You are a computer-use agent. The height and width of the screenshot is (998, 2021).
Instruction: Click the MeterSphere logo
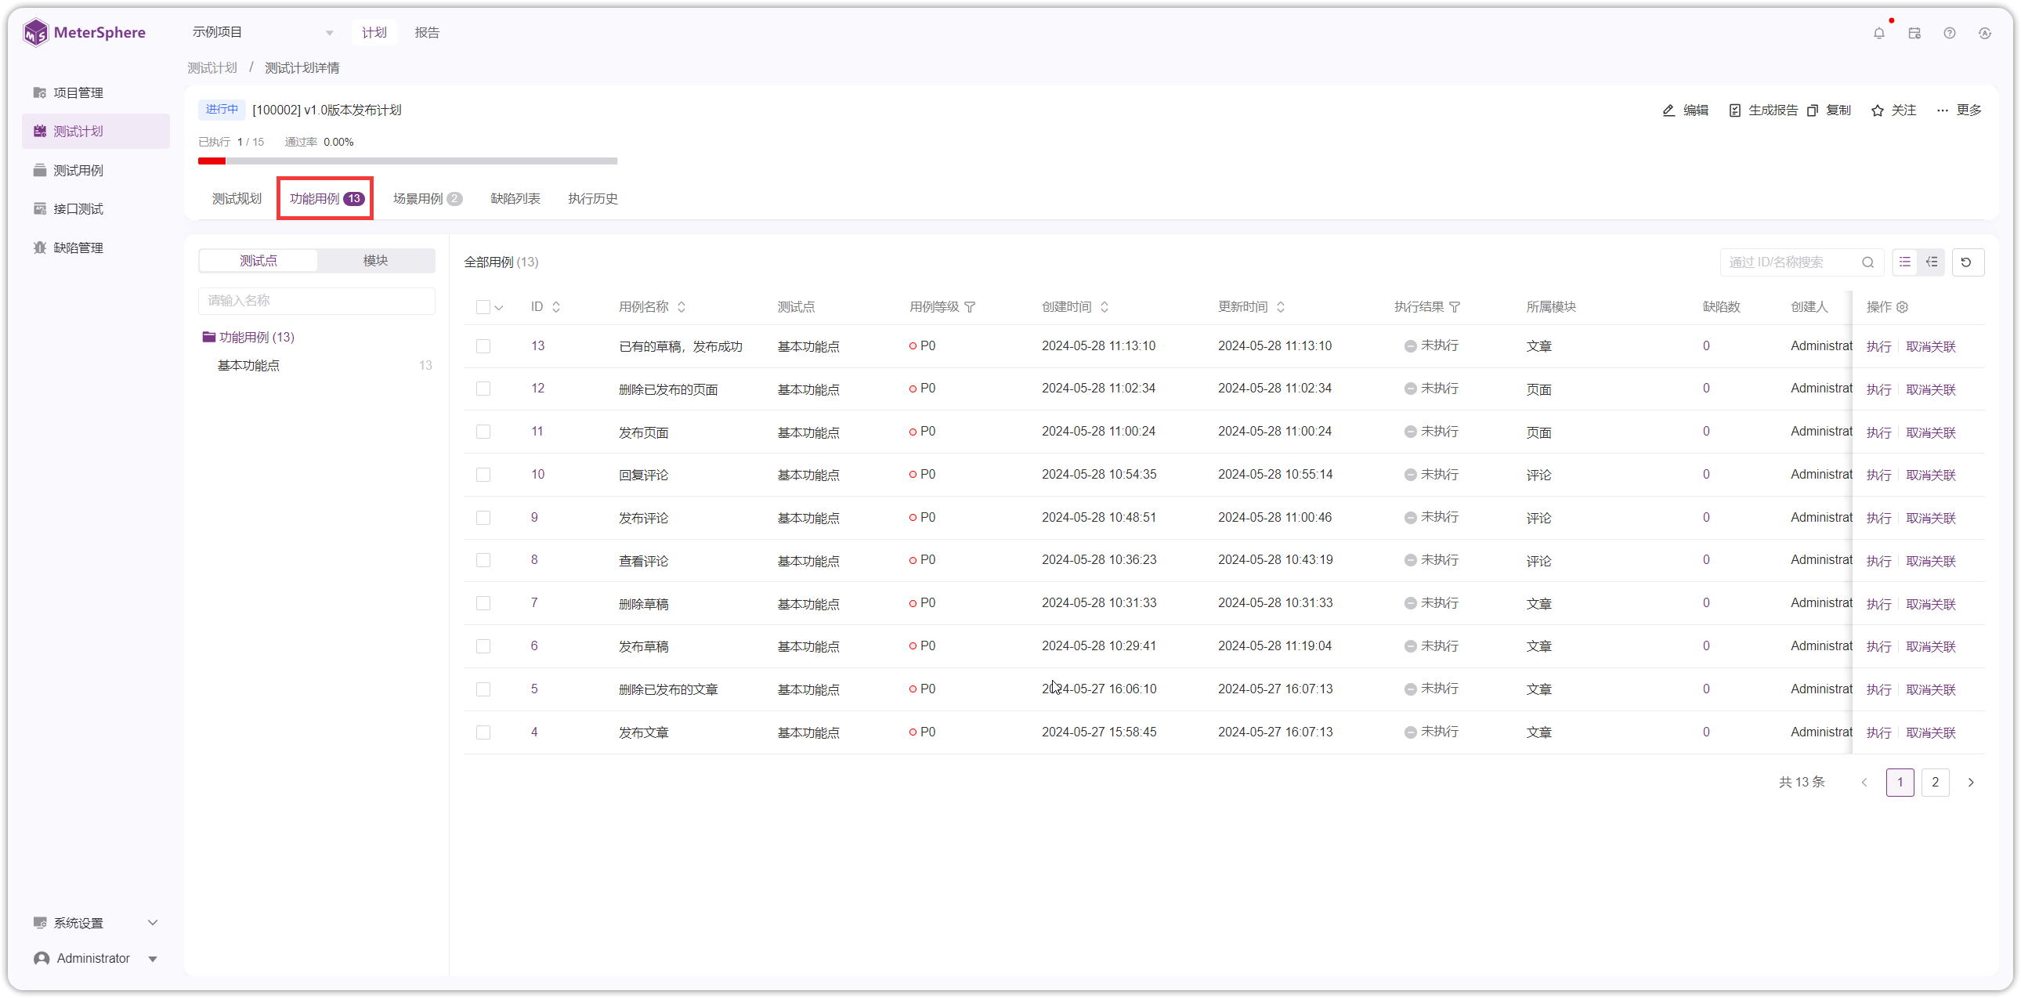(x=84, y=33)
